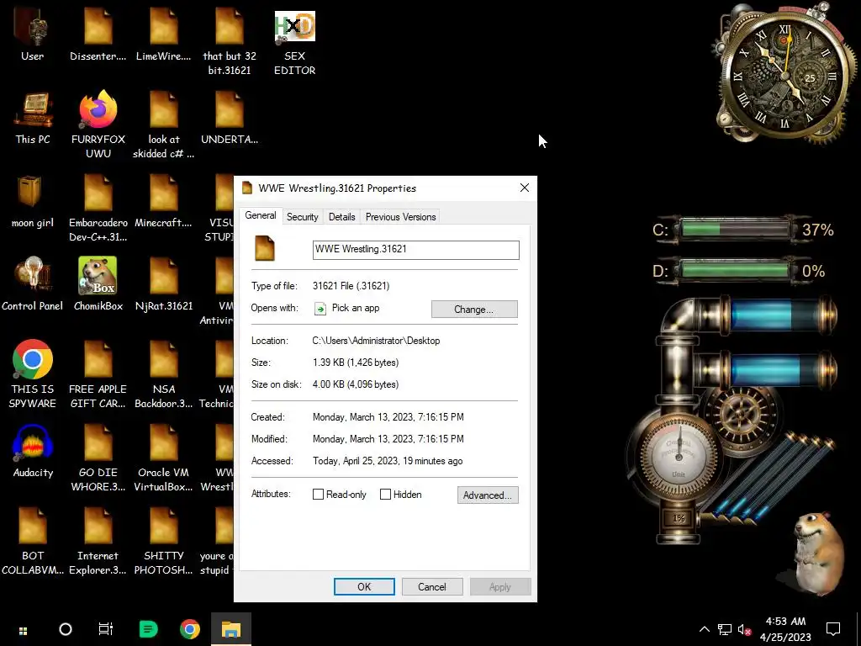Toggle the Hidden attribute checkbox

pos(385,495)
